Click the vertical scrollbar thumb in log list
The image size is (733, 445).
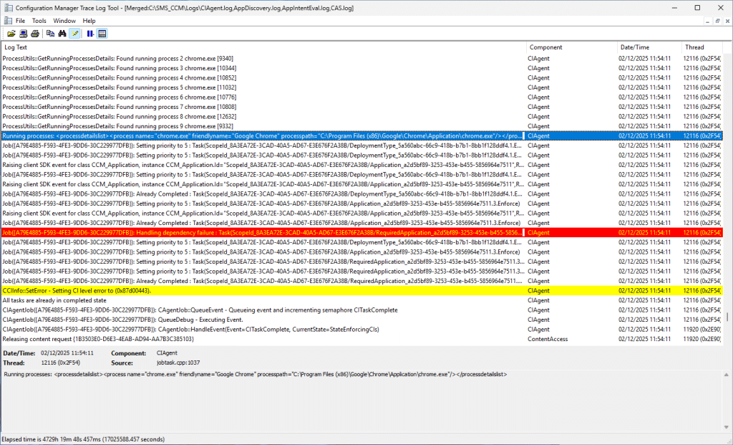pos(727,317)
